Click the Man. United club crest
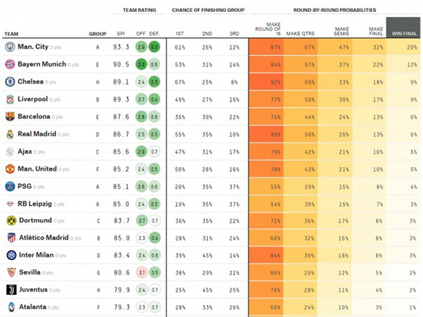423x317 pixels. coord(10,169)
